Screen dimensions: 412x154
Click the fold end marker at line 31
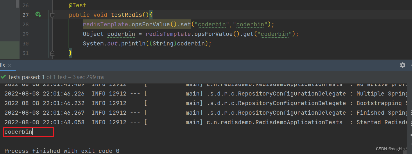[x=52, y=53]
